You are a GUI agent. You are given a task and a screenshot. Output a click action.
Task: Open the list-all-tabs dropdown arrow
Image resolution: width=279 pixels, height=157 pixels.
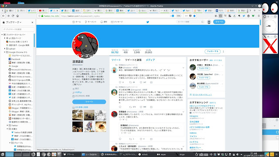(259, 10)
